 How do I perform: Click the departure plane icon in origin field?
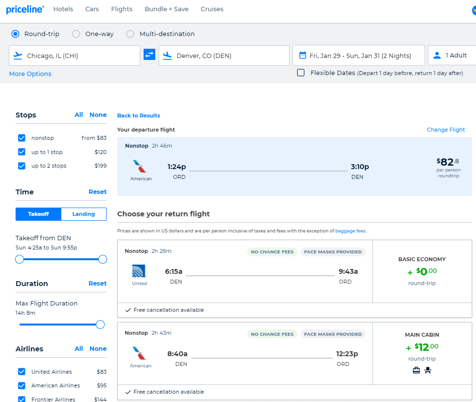pos(18,56)
